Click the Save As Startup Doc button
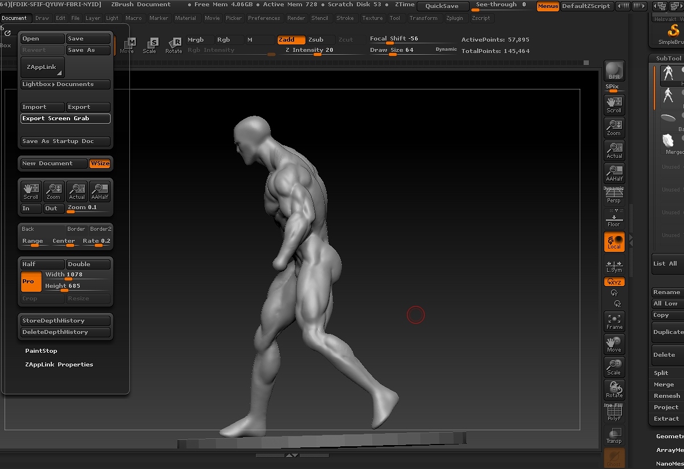The height and width of the screenshot is (469, 684). click(66, 141)
